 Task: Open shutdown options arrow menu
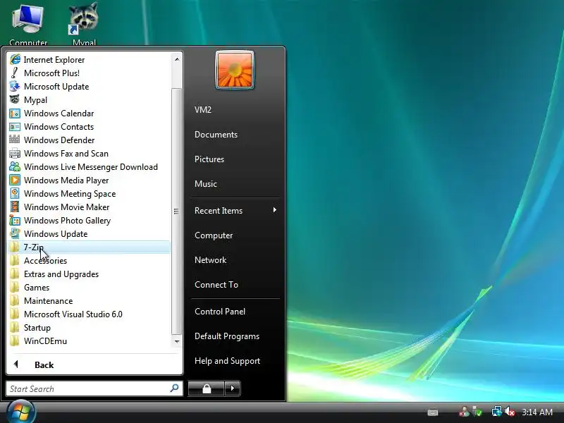(x=233, y=388)
